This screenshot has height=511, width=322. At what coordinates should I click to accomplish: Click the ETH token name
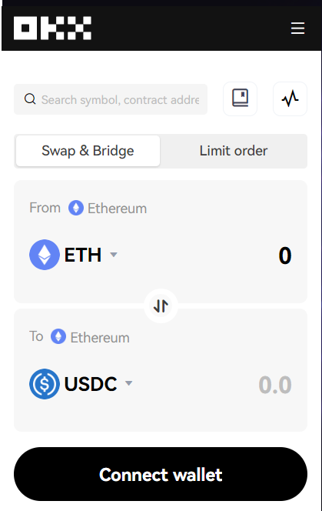(83, 255)
